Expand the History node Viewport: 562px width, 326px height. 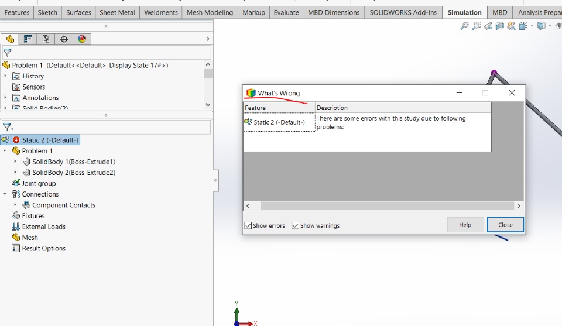click(5, 76)
